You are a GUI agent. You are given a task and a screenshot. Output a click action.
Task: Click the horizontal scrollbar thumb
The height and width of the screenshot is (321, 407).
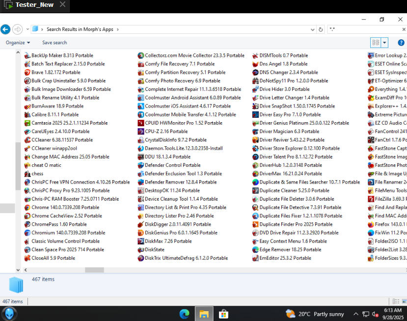tap(94, 270)
